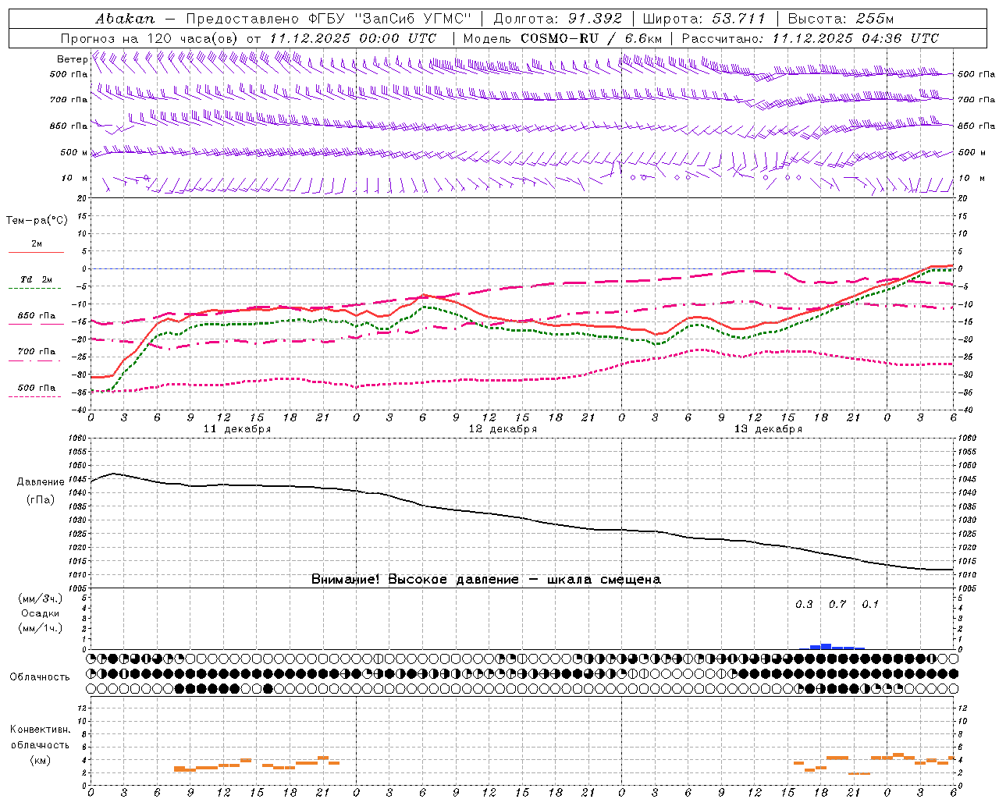Click the "Облачность" cloud cover row label
This screenshot has height=799, width=999.
click(x=40, y=677)
